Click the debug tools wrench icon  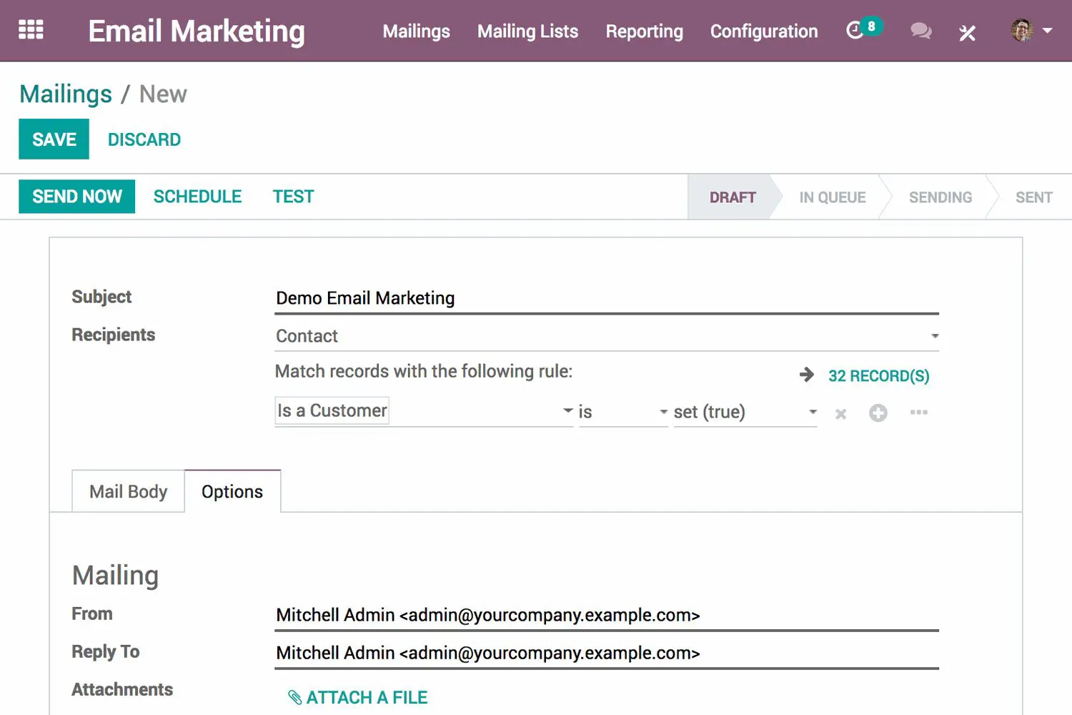[x=967, y=32]
